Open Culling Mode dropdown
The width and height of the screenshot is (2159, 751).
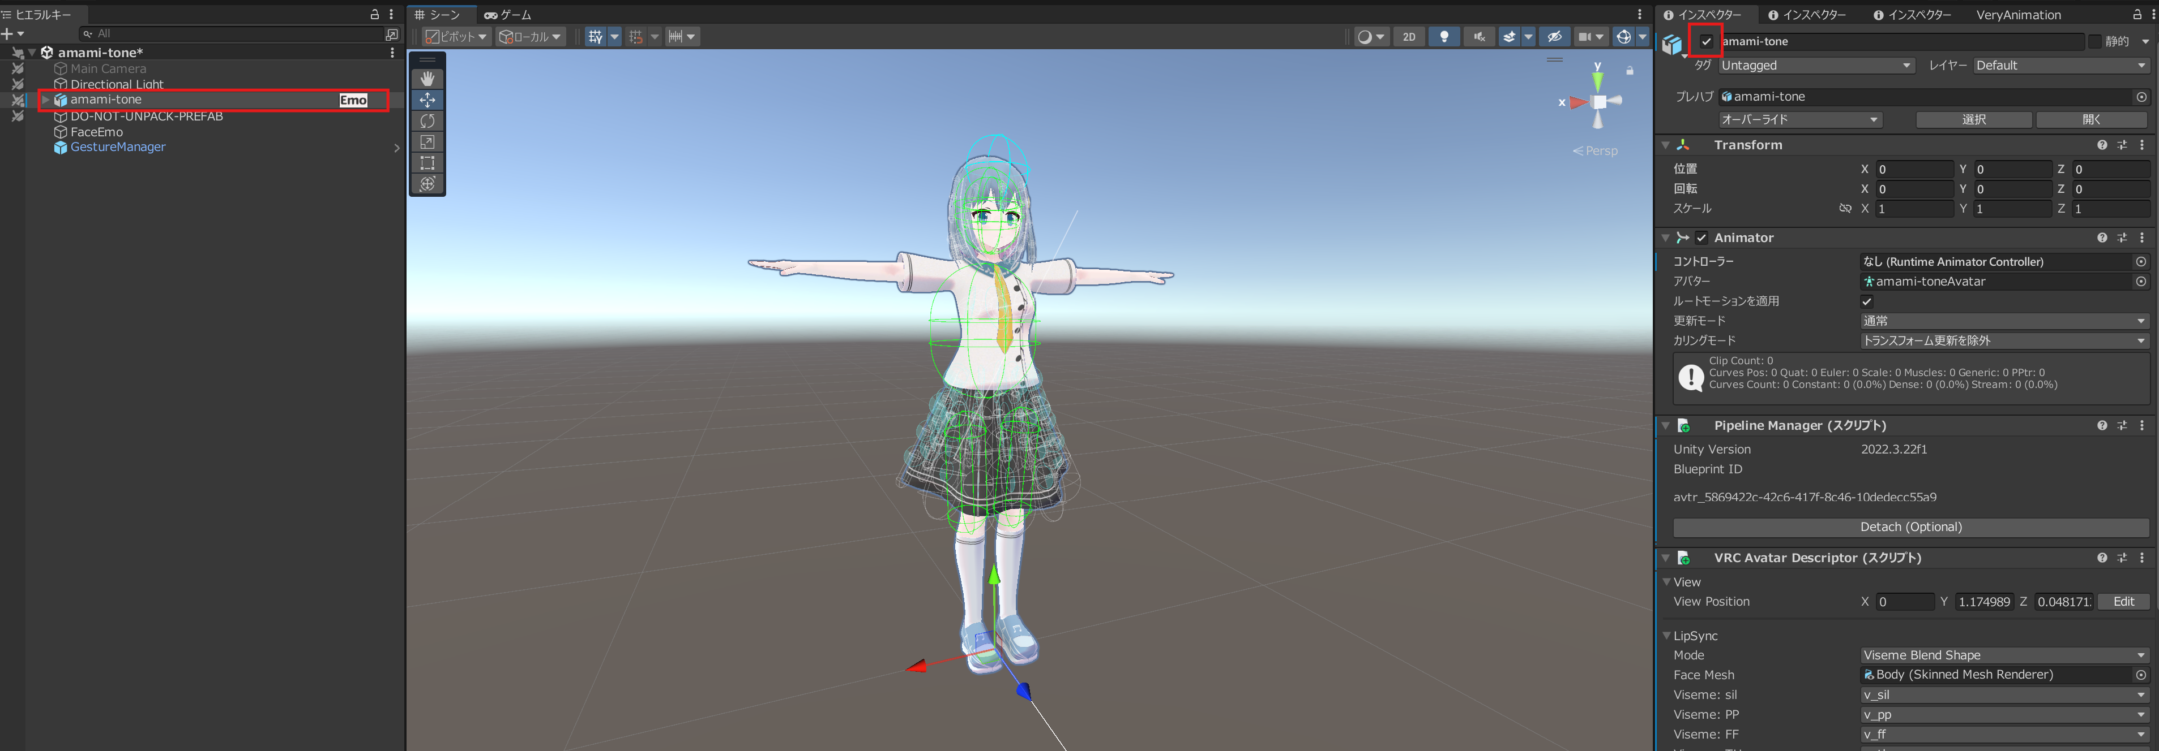(x=2004, y=341)
